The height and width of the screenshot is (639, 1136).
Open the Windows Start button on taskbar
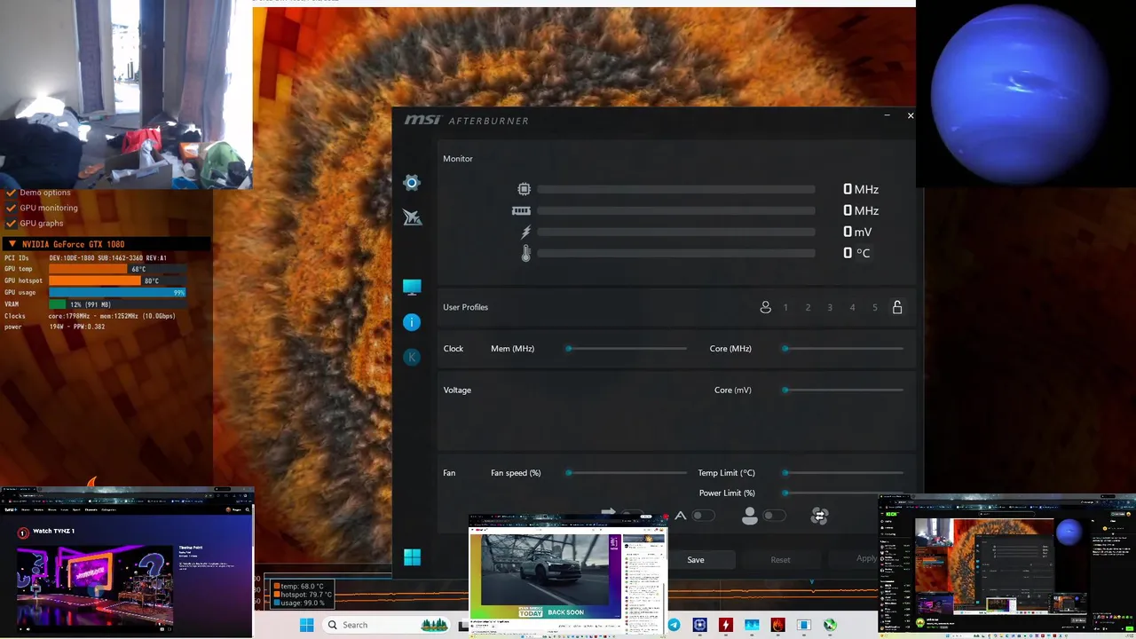point(306,625)
